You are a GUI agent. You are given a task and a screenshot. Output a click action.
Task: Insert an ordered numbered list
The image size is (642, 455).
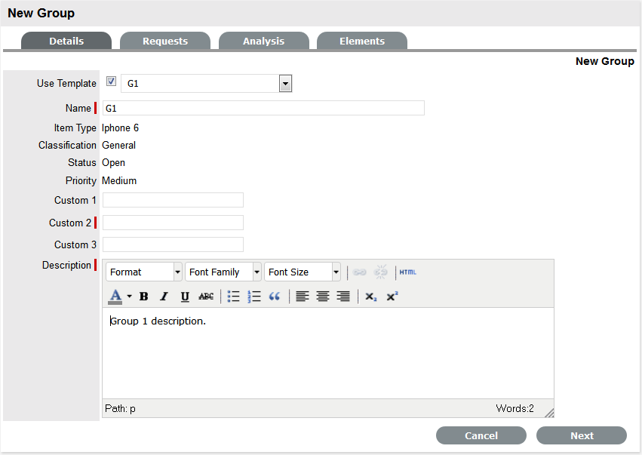254,297
